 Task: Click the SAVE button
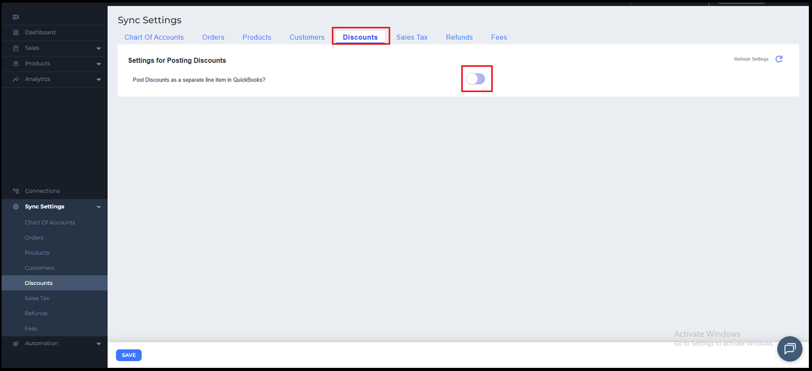coord(129,355)
